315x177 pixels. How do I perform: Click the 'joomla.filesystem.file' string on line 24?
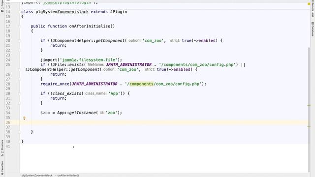click(89, 60)
